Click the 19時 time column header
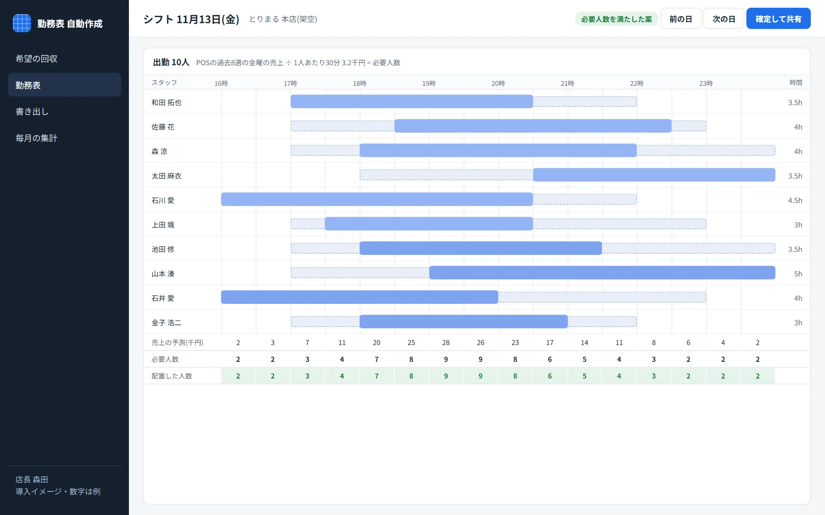Screen dimensions: 825x515 point(429,83)
